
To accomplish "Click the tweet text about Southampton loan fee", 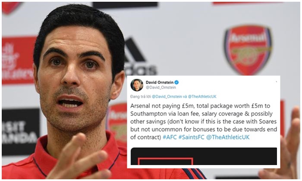I will coord(204,122).
